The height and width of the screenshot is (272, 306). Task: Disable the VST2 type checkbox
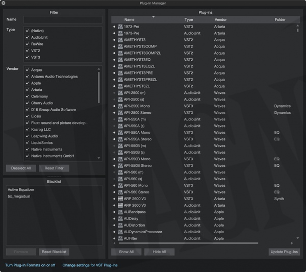(x=27, y=51)
